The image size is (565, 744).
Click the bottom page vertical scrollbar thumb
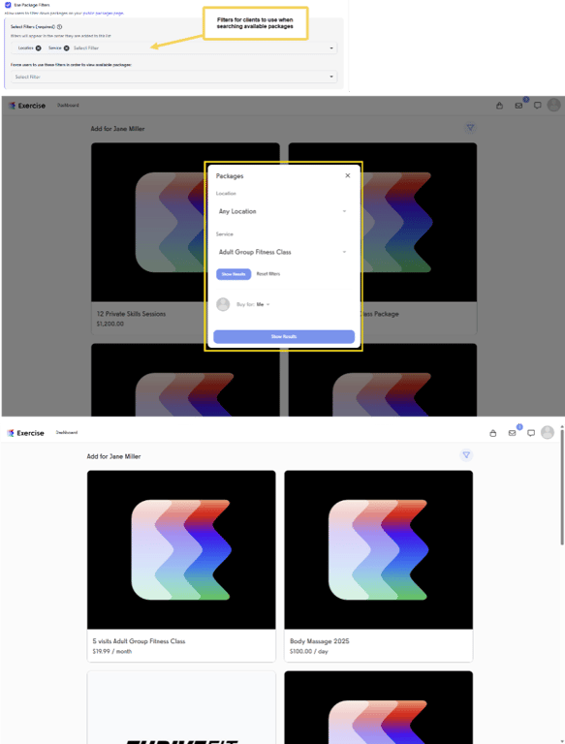[x=562, y=487]
